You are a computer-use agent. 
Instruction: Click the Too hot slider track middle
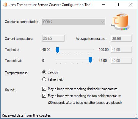[x=74, y=49]
